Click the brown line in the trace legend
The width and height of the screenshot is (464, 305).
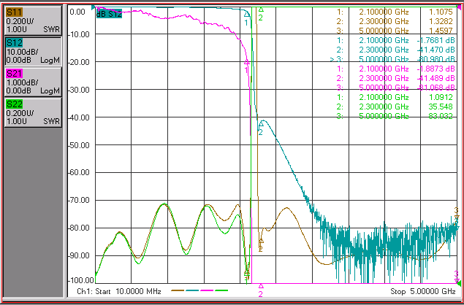(178, 291)
